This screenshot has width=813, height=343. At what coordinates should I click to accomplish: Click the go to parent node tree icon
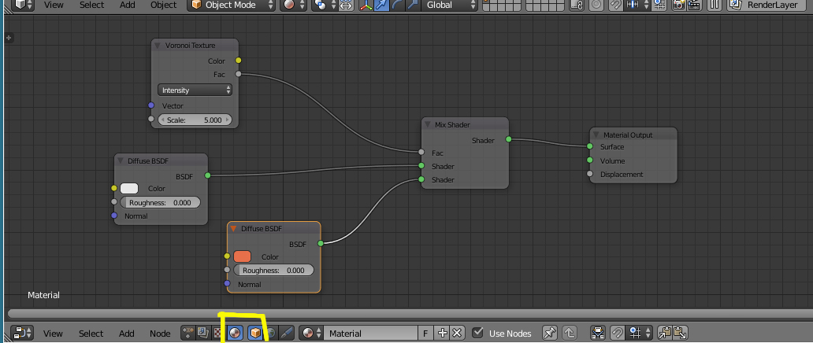568,334
